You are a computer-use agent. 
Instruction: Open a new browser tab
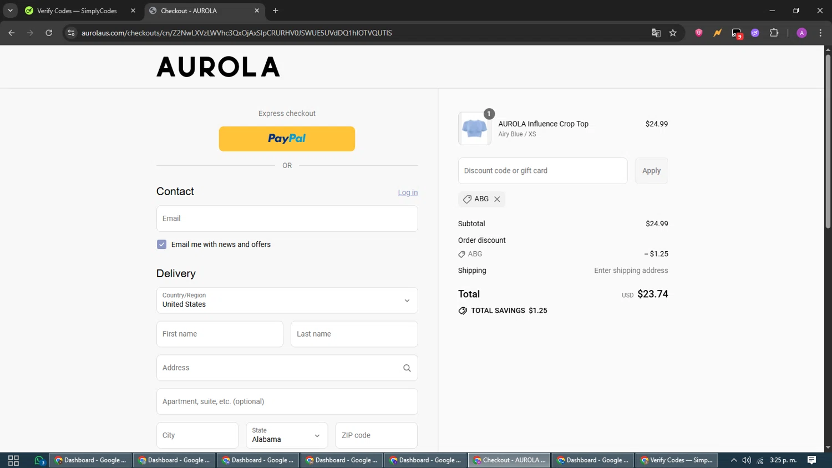[x=276, y=11]
